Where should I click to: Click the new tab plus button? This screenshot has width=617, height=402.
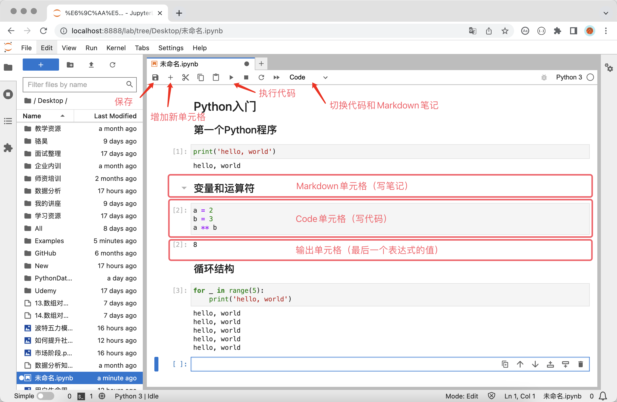[261, 63]
